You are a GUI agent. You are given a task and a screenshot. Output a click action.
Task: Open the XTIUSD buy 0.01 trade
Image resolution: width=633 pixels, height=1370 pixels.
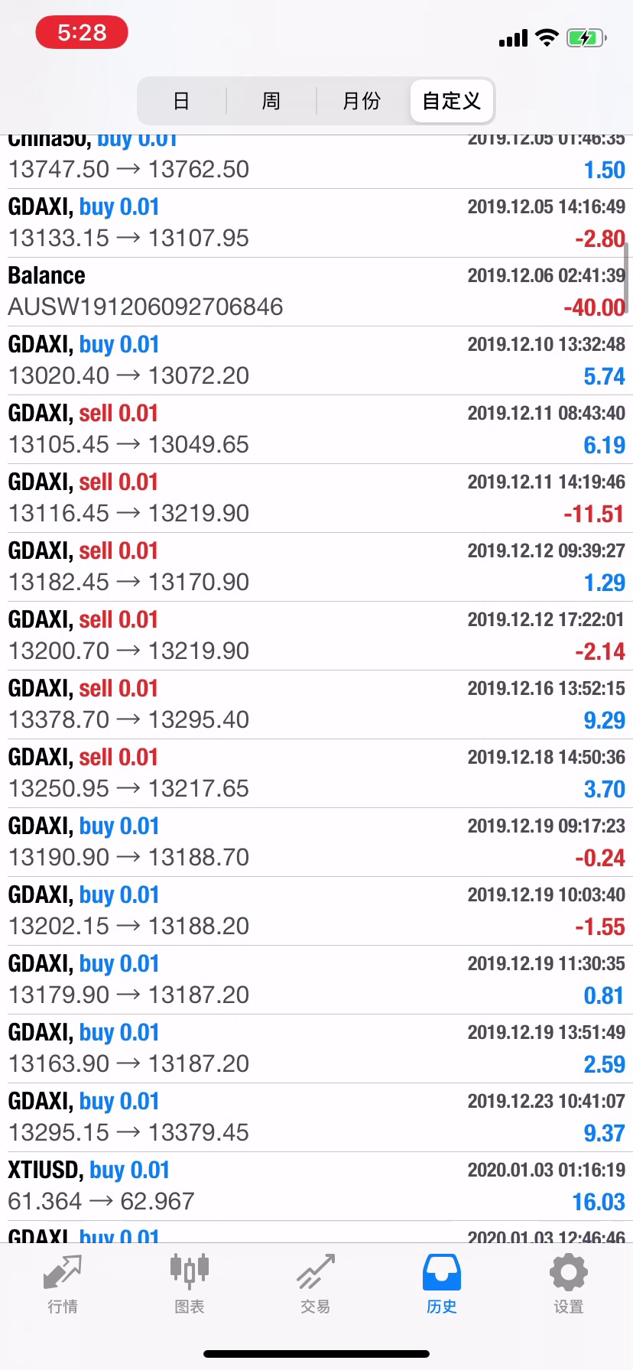[x=316, y=1187]
